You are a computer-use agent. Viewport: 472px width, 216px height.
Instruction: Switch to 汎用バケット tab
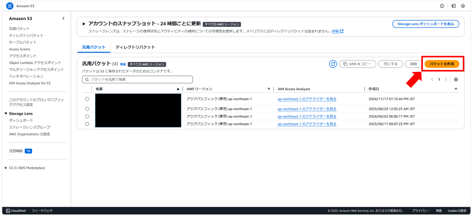[x=94, y=47]
